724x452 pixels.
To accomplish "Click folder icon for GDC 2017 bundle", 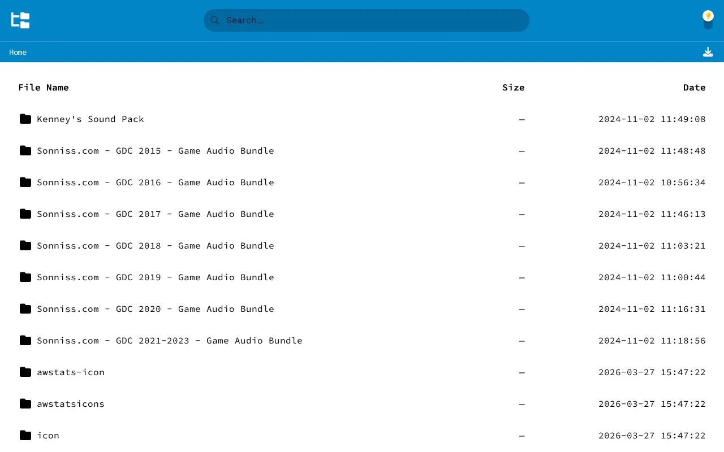I will click(x=25, y=214).
